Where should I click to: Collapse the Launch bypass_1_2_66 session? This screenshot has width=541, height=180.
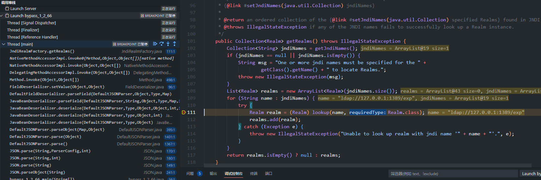click(x=2, y=16)
